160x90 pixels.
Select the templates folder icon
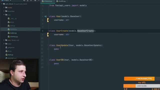coord(6,11)
